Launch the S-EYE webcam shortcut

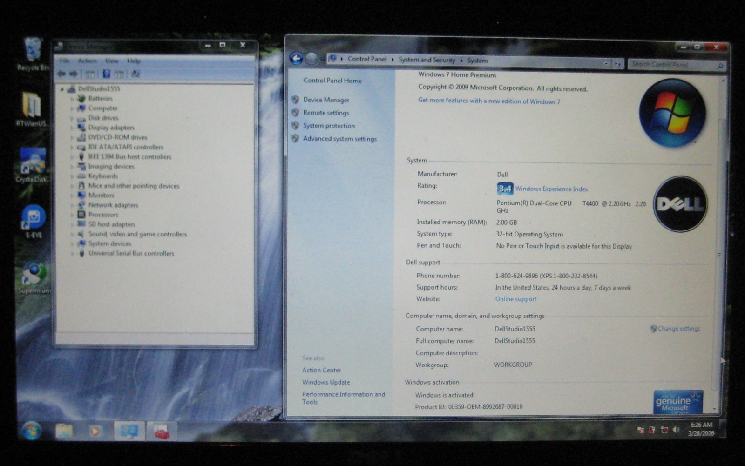[34, 221]
